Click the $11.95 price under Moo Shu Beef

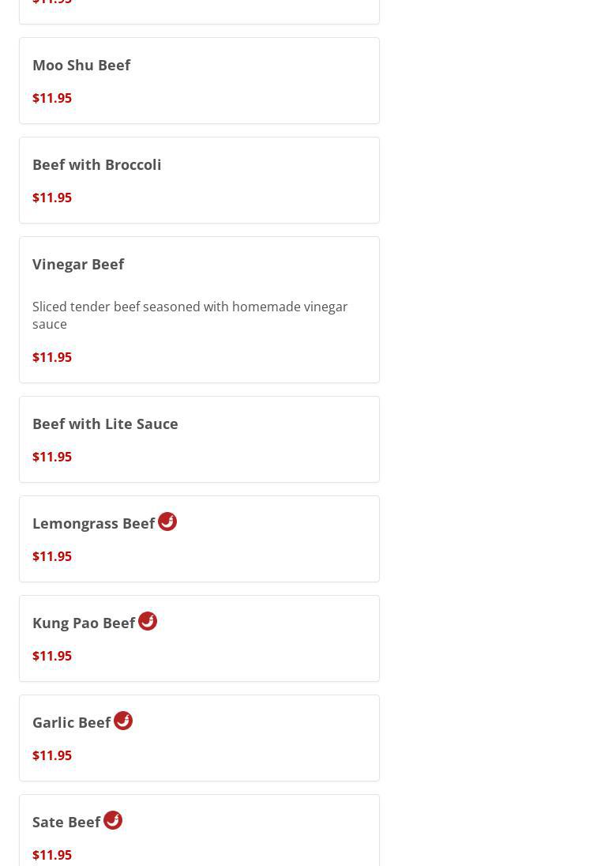click(x=52, y=98)
